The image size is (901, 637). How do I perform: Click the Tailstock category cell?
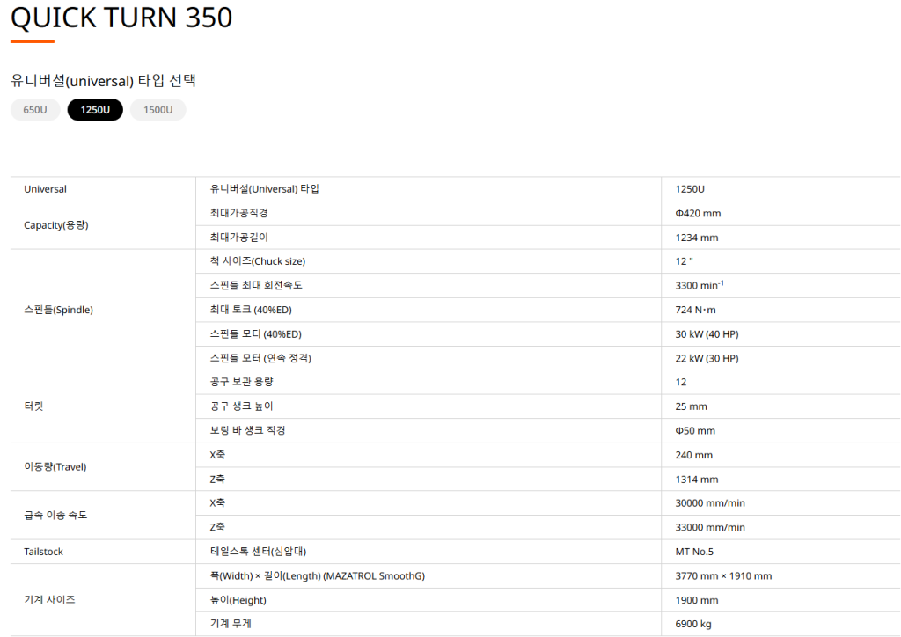click(44, 552)
